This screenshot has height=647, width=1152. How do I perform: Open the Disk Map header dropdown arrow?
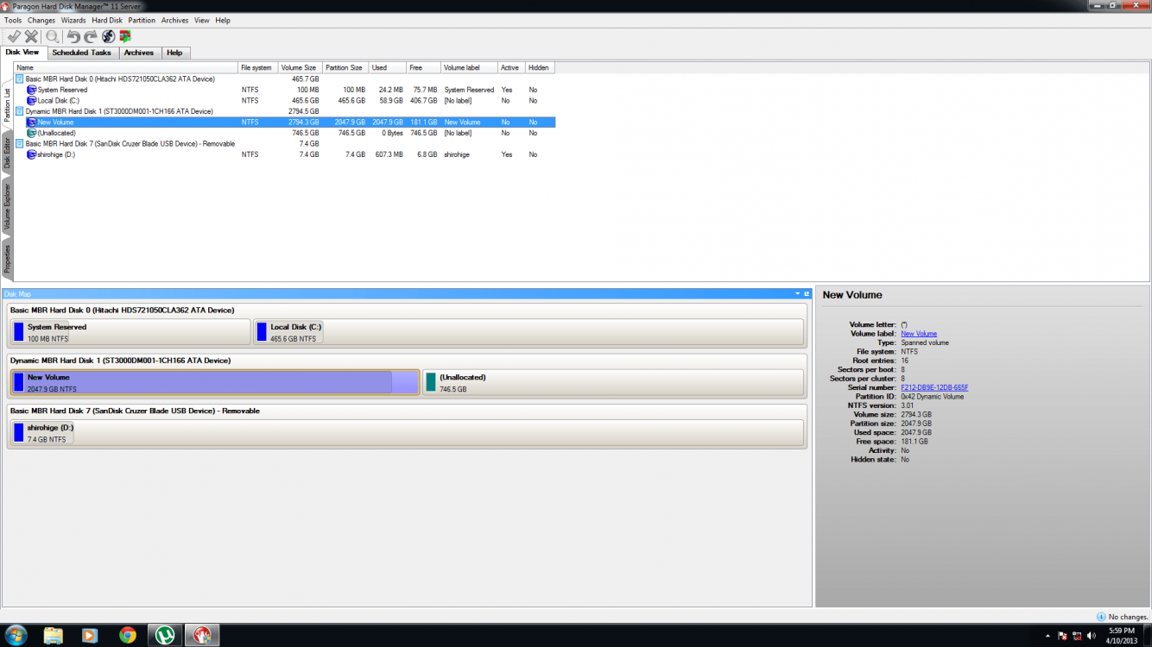click(x=798, y=294)
